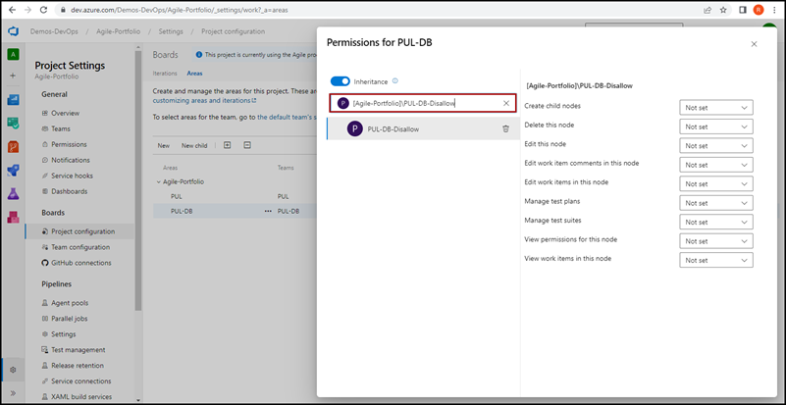Image resolution: width=786 pixels, height=405 pixels.
Task: Open Parallel jobs settings
Action: tap(69, 319)
